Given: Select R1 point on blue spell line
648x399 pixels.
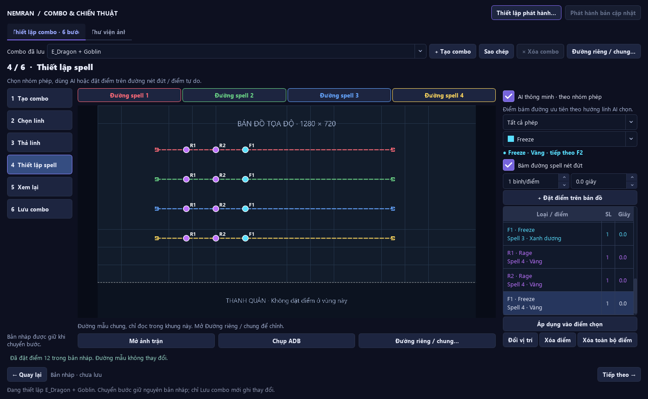Looking at the screenshot, I should [x=186, y=209].
